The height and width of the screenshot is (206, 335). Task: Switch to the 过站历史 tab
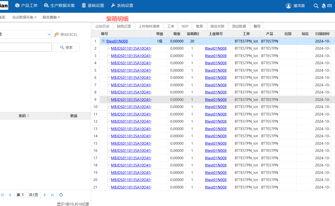click(x=102, y=26)
